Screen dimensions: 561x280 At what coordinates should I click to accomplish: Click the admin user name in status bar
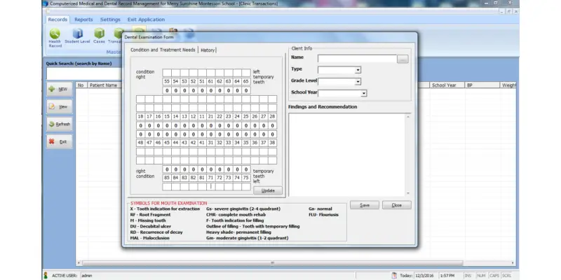click(86, 276)
